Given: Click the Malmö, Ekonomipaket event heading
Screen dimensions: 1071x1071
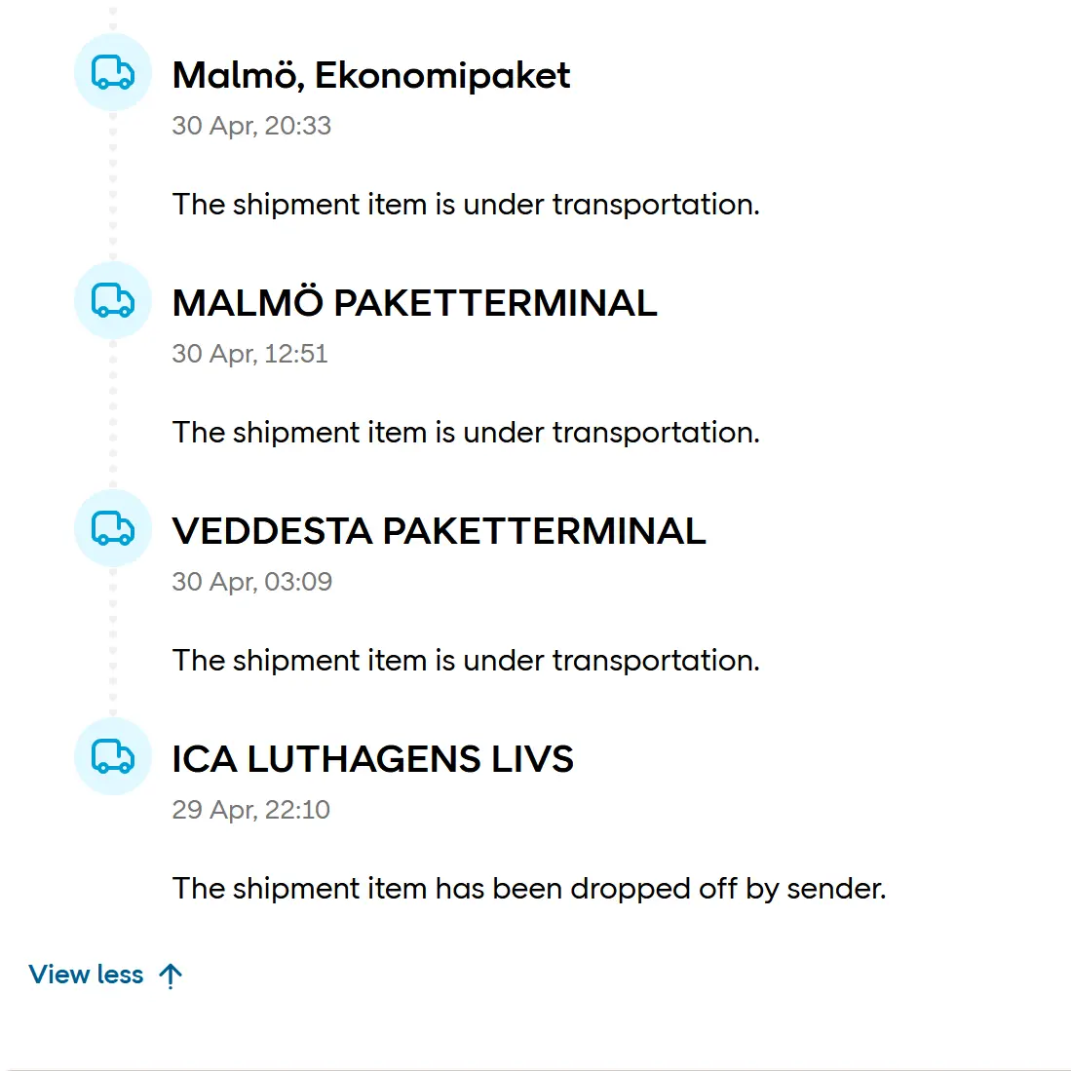Looking at the screenshot, I should [x=370, y=76].
